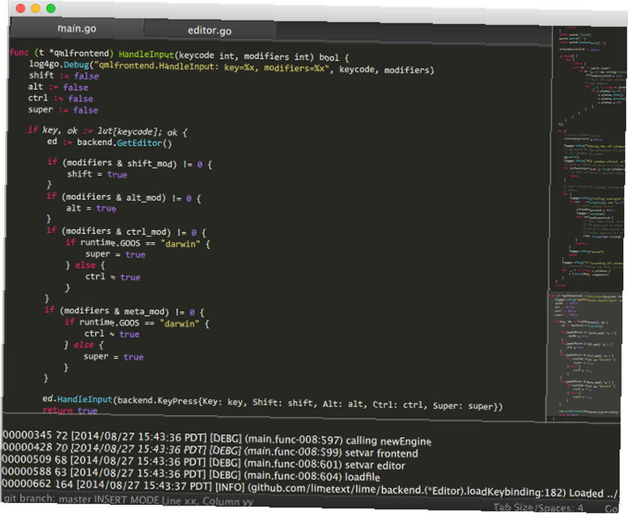Click the meta_mod condition line

[124, 311]
